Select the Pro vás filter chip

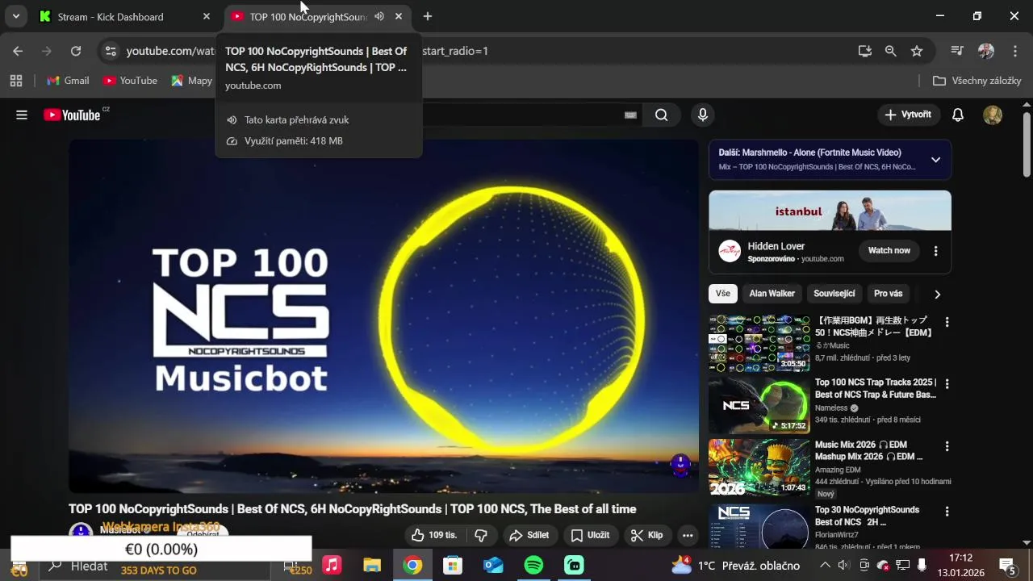tap(889, 294)
